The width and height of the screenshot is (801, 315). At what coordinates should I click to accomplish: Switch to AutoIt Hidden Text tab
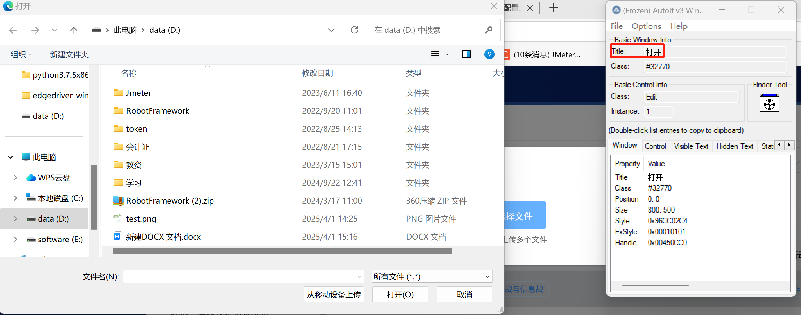(735, 146)
